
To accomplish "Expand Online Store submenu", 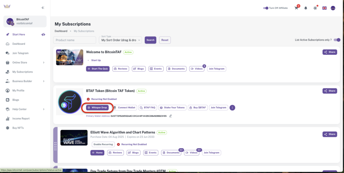I will tap(44, 63).
